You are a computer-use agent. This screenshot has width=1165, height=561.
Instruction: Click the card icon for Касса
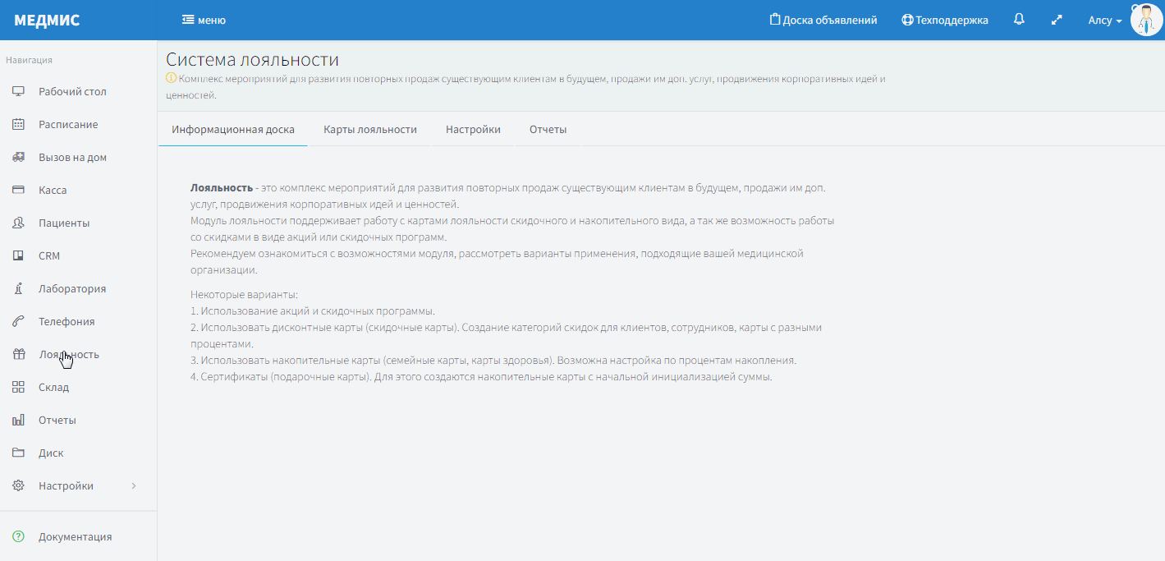(x=18, y=191)
